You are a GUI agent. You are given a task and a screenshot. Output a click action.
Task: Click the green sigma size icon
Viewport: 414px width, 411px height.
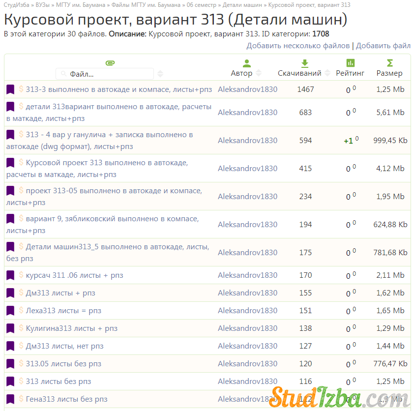point(390,63)
